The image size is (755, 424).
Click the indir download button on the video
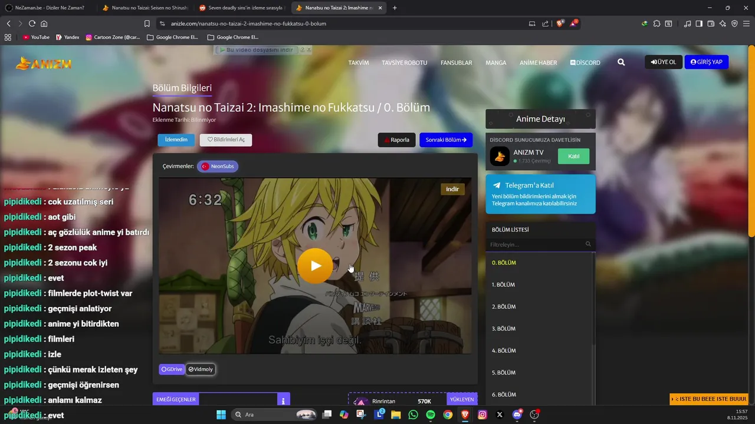point(452,189)
